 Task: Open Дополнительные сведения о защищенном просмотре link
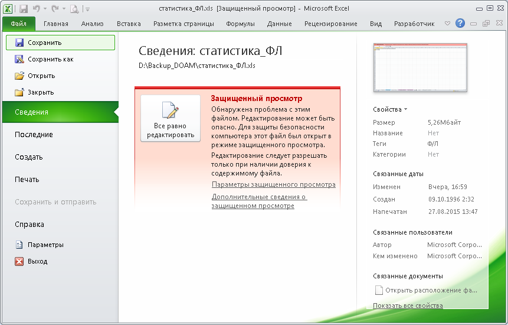(x=259, y=201)
